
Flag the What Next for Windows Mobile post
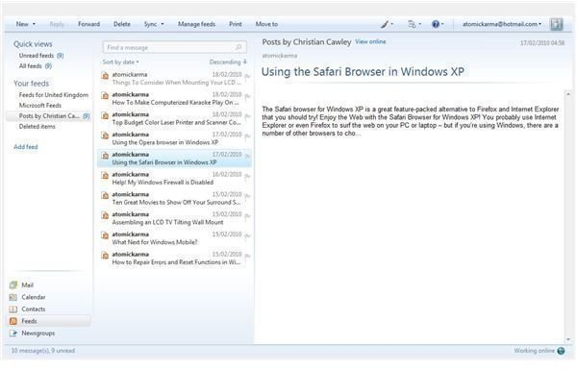247,235
